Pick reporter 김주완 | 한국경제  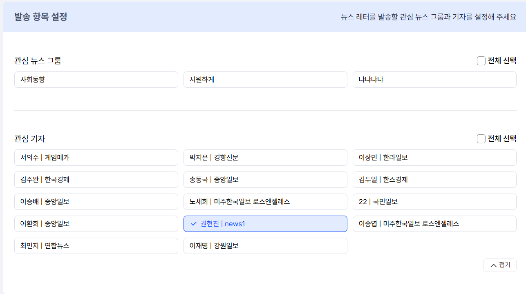pyautogui.click(x=96, y=180)
